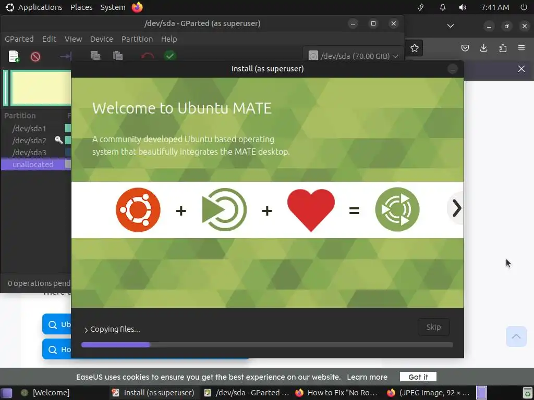Click the Ubuntu MATE logo after equals sign

(x=397, y=209)
